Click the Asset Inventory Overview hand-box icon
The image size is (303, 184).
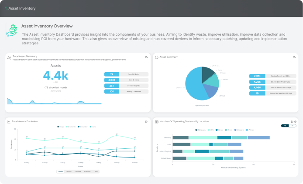click(11, 30)
